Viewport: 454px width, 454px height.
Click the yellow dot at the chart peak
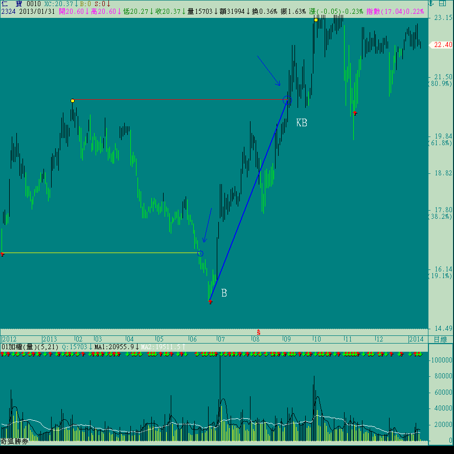pos(316,20)
